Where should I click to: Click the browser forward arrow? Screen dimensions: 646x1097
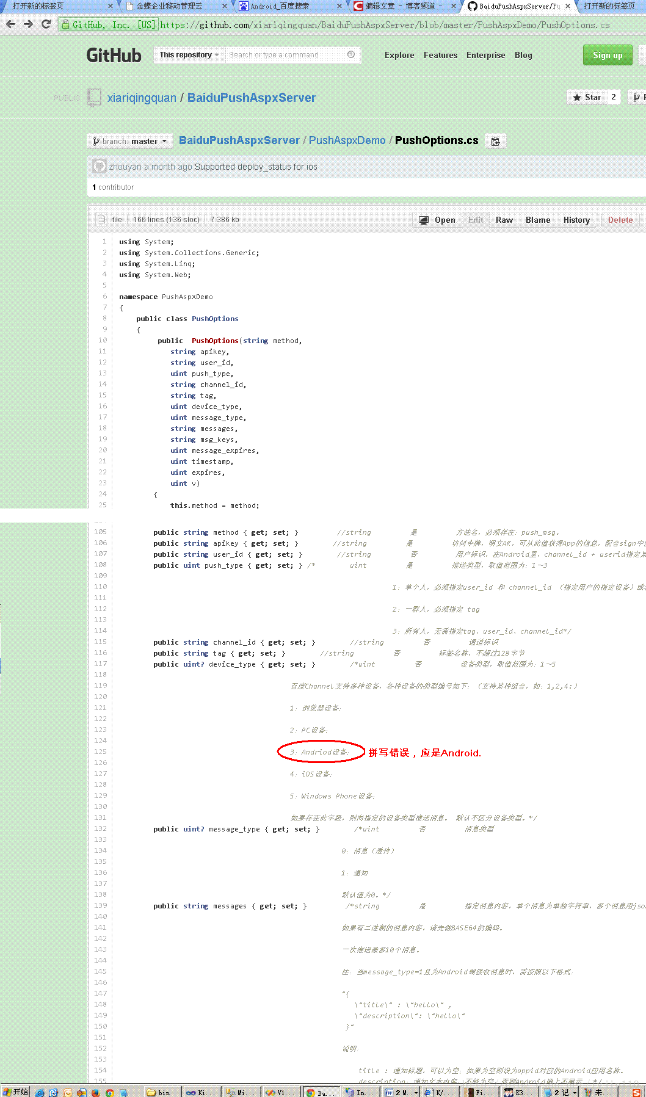pos(28,24)
